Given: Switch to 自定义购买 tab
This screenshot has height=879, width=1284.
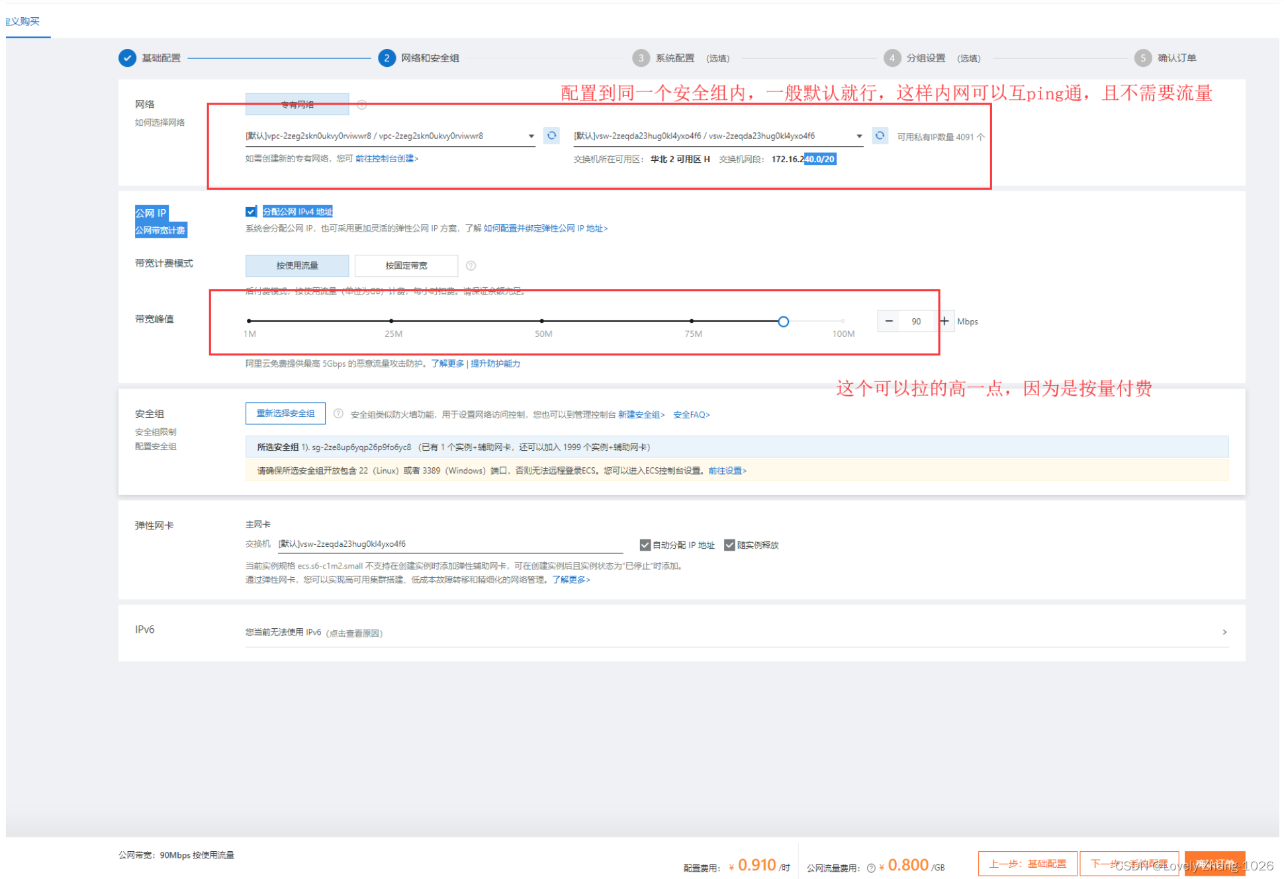Looking at the screenshot, I should (x=23, y=21).
